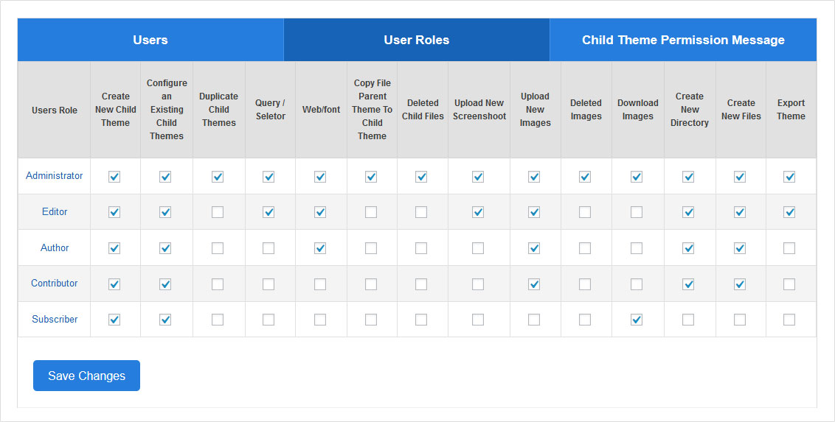Uncheck Create New Child Theme for Subscriber

click(114, 320)
